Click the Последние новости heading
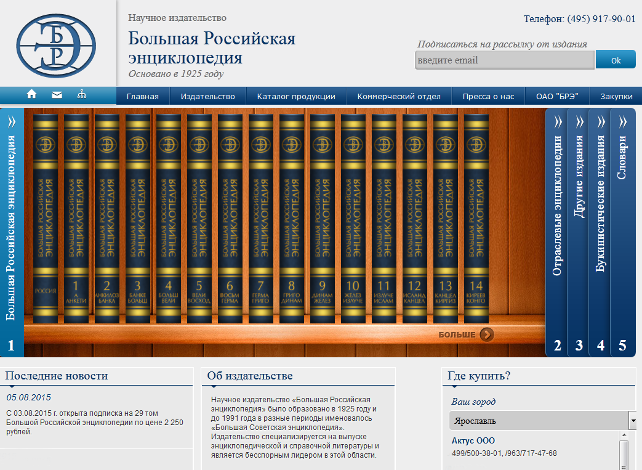Screen dimensions: 642x470 click(x=57, y=376)
